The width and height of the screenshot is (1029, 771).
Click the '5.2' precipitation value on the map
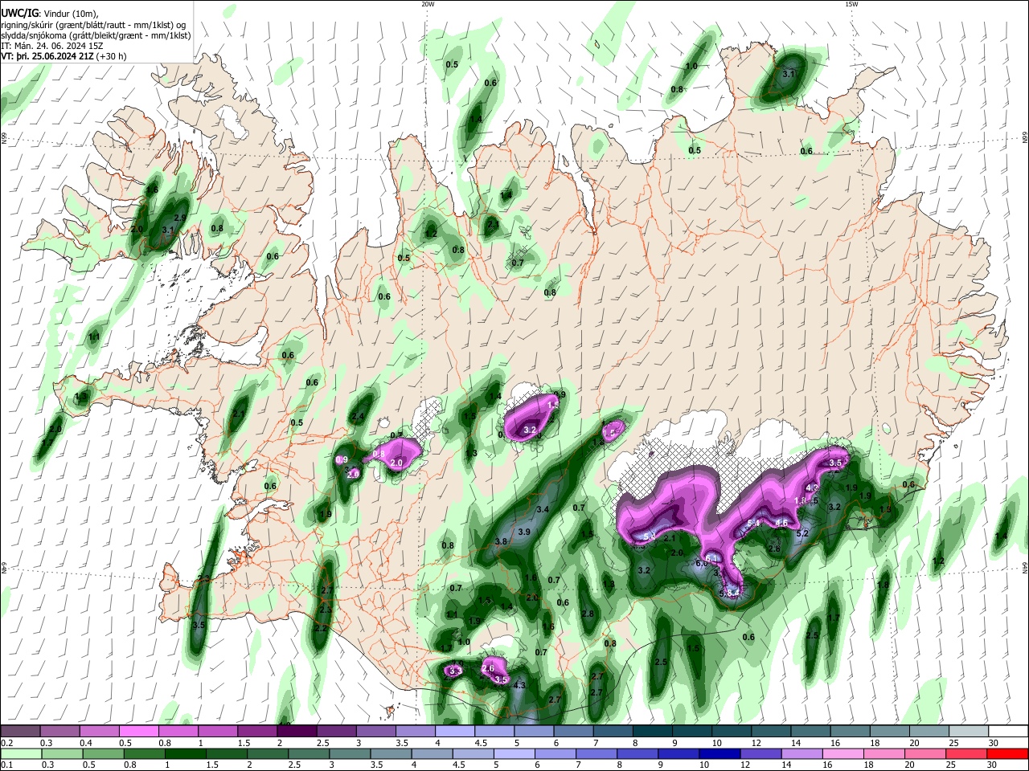(x=802, y=533)
